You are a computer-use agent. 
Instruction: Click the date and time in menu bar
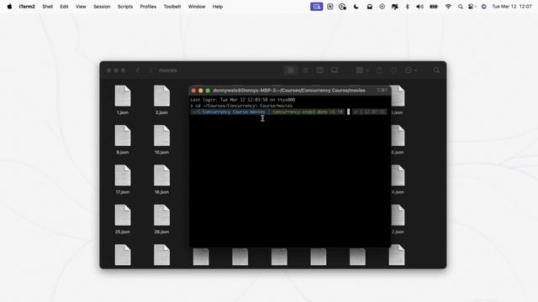[x=512, y=7]
